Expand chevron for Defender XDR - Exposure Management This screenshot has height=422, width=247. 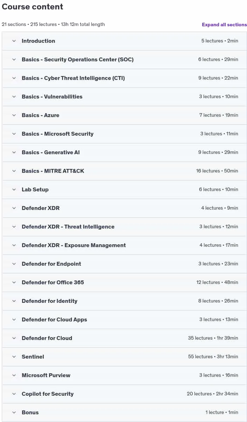[x=14, y=245]
